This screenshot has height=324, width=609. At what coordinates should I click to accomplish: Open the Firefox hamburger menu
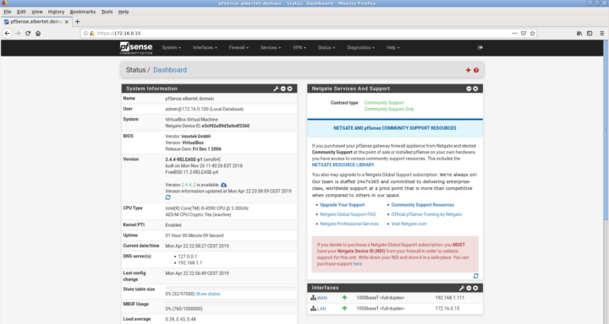click(x=602, y=34)
